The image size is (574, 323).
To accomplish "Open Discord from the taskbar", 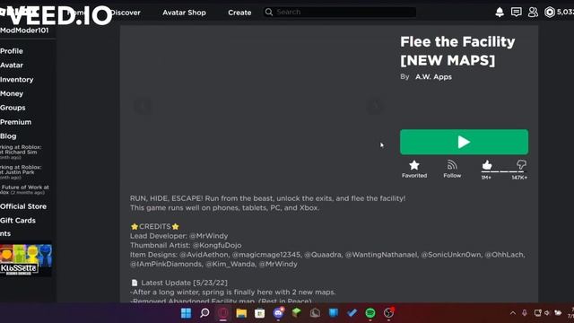I will (278, 313).
